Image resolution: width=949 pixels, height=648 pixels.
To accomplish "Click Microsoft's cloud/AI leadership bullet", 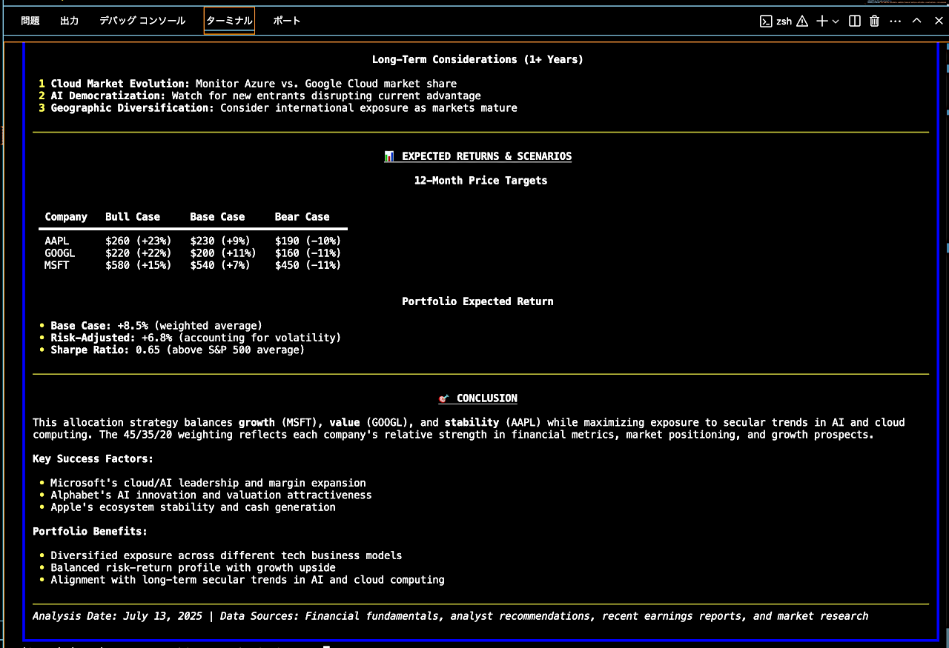I will [208, 483].
